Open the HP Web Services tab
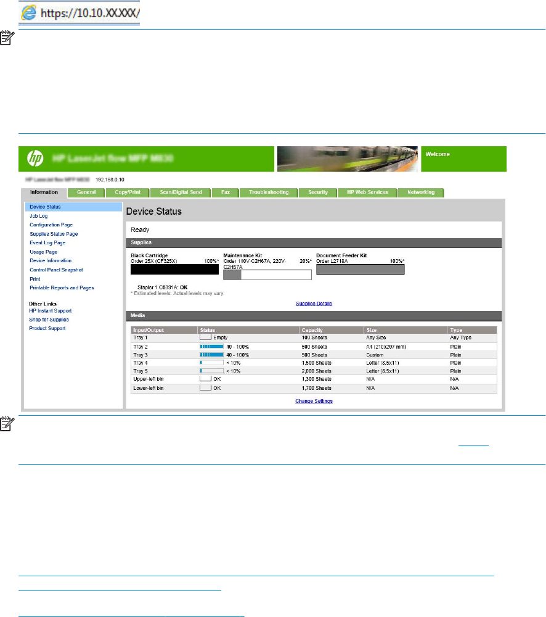The width and height of the screenshot is (546, 617). pos(367,192)
